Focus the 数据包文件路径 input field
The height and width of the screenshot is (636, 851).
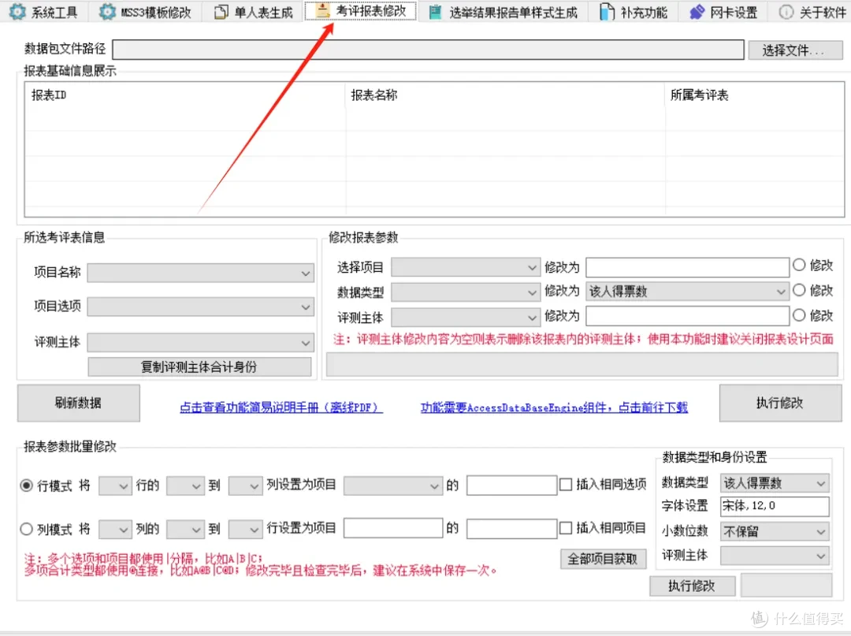pyautogui.click(x=428, y=50)
